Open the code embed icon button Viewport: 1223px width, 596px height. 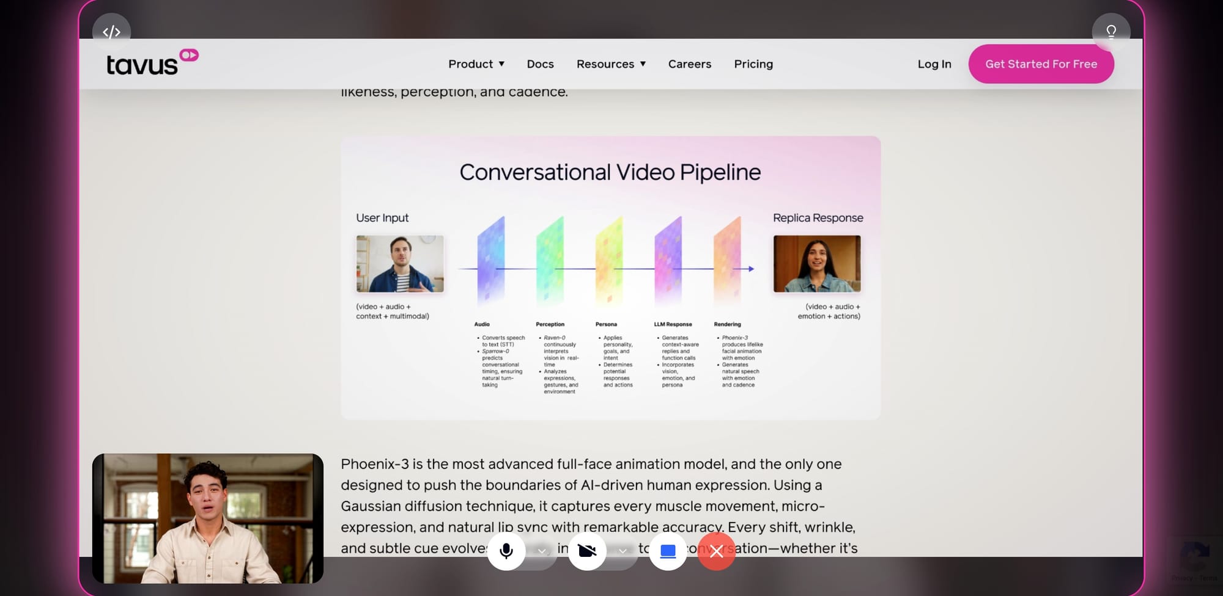click(x=111, y=32)
